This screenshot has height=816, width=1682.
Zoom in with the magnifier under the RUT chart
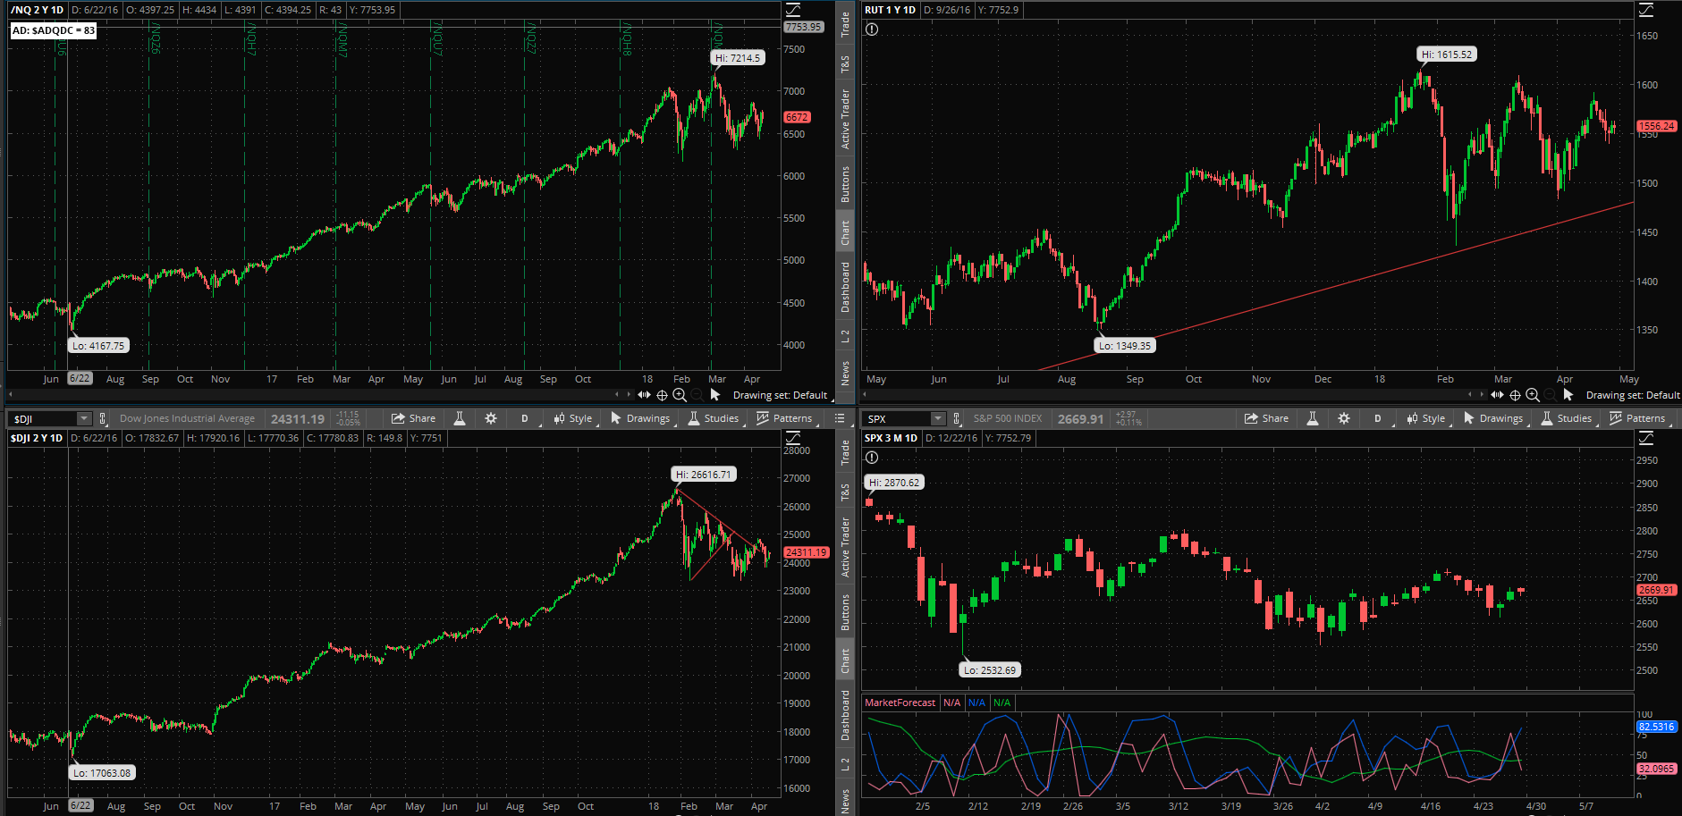click(1533, 394)
